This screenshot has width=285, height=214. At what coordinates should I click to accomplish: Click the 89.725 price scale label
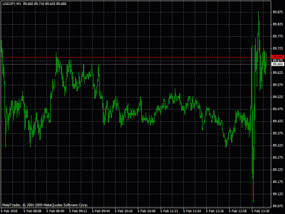[x=278, y=48]
